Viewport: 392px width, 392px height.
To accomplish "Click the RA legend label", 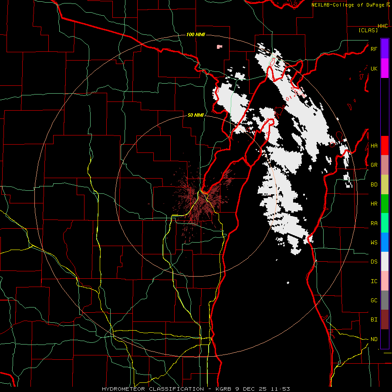I will coord(374,223).
